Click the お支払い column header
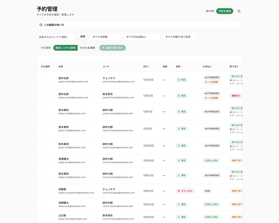 pyautogui.click(x=207, y=67)
